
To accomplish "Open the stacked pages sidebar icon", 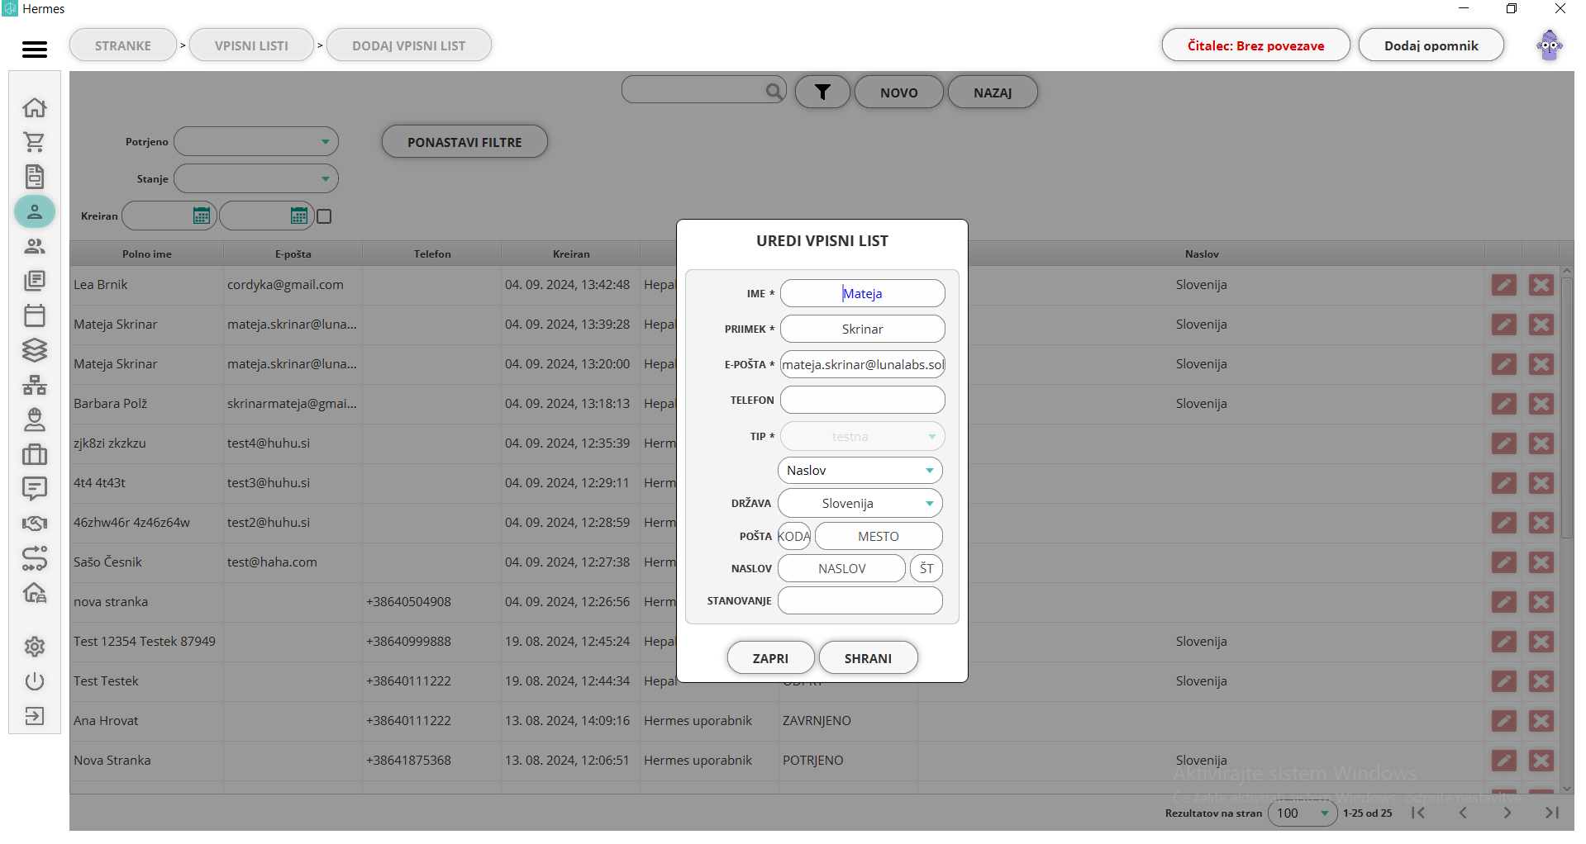I will 35,281.
